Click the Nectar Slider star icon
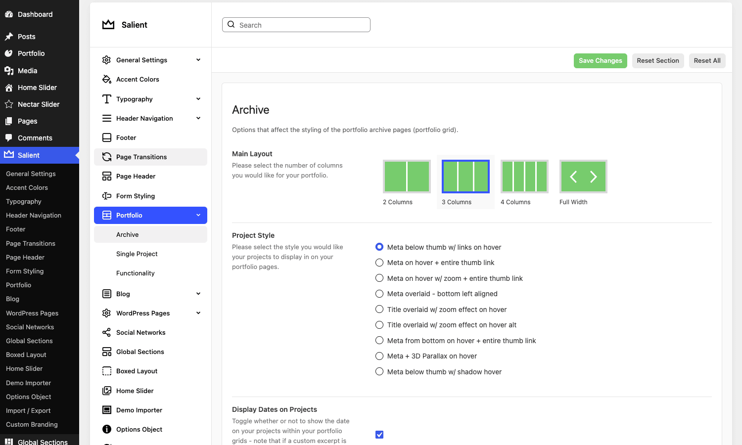This screenshot has height=445, width=742. tap(9, 104)
